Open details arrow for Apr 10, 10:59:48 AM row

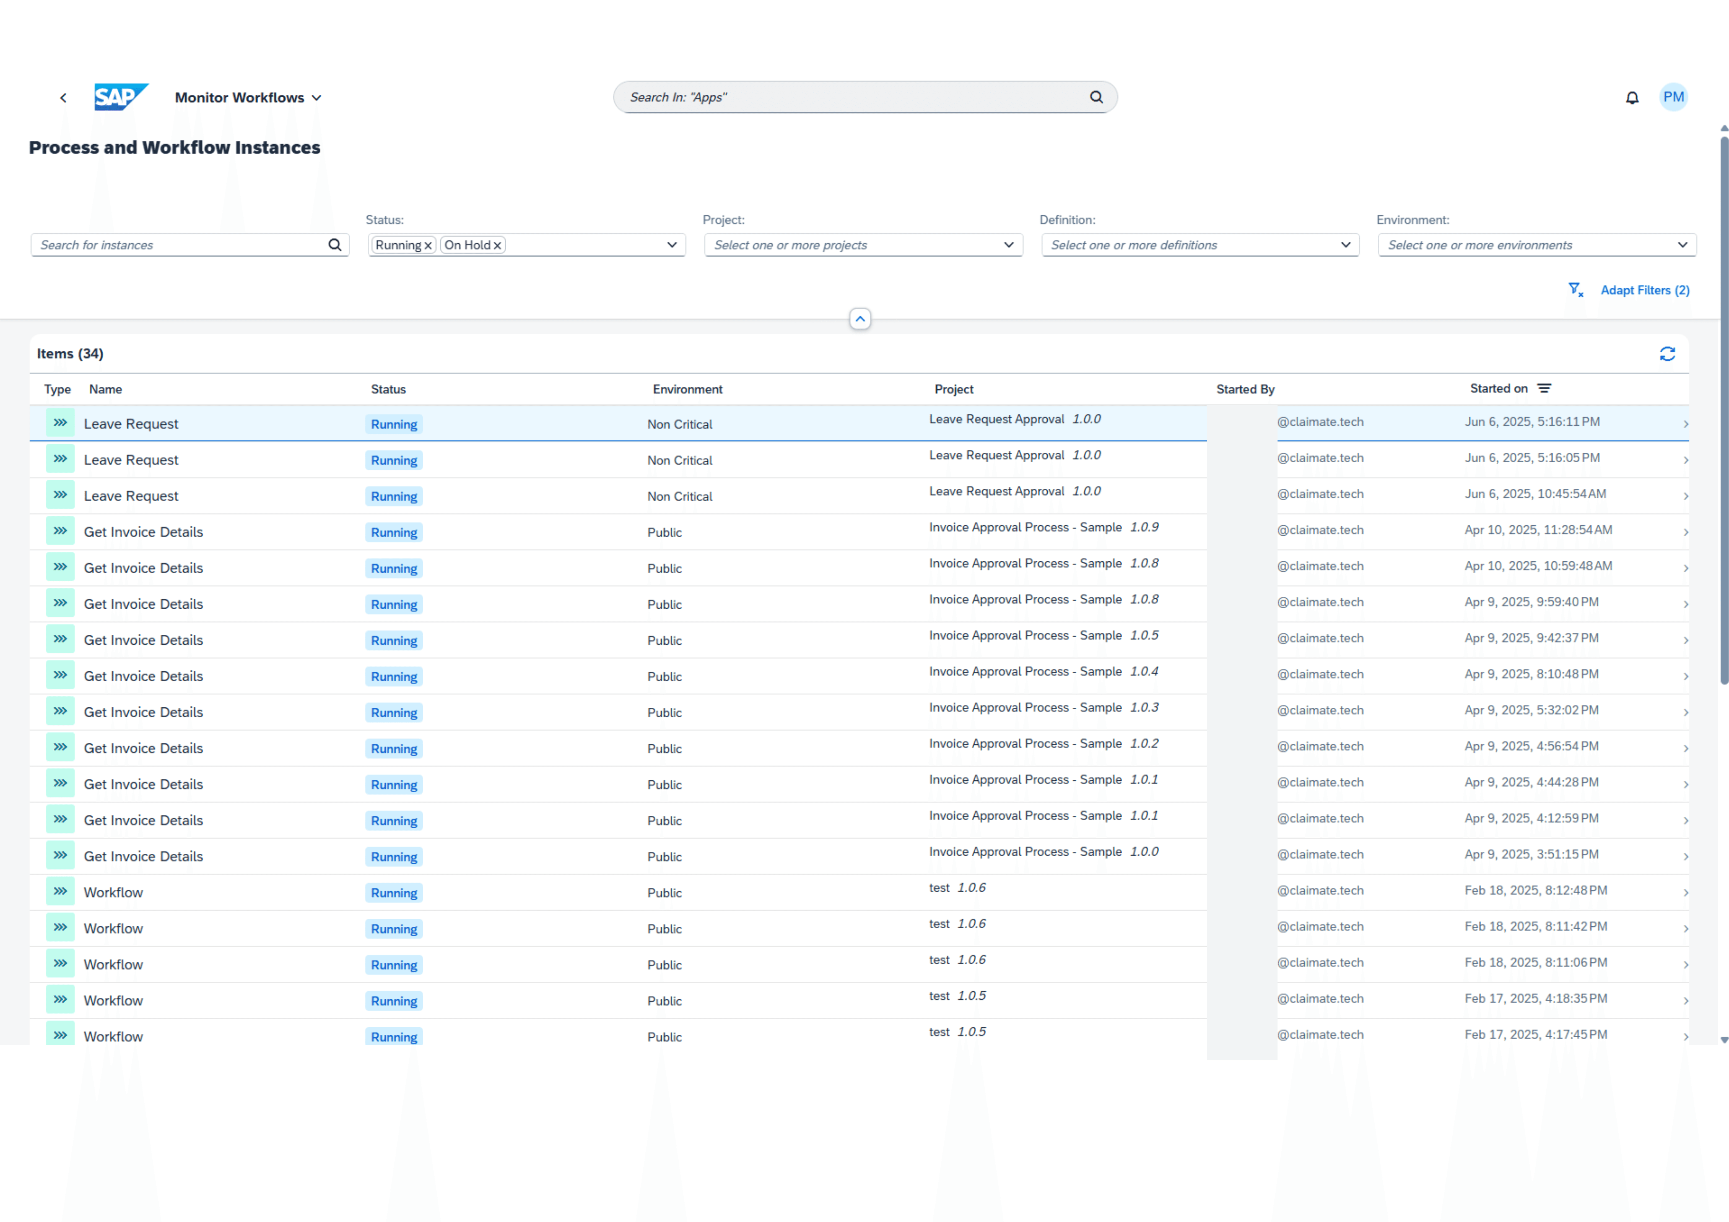pyautogui.click(x=1685, y=569)
